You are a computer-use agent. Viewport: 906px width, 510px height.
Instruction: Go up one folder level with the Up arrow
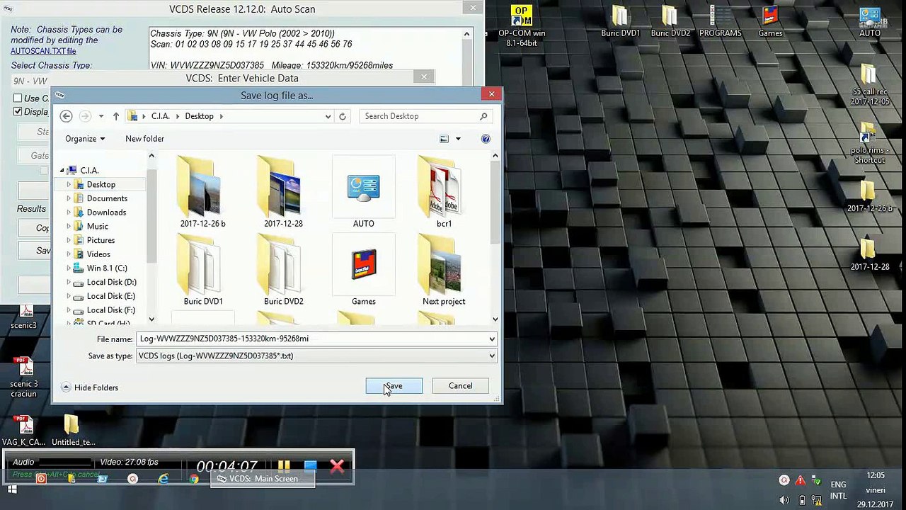click(116, 116)
